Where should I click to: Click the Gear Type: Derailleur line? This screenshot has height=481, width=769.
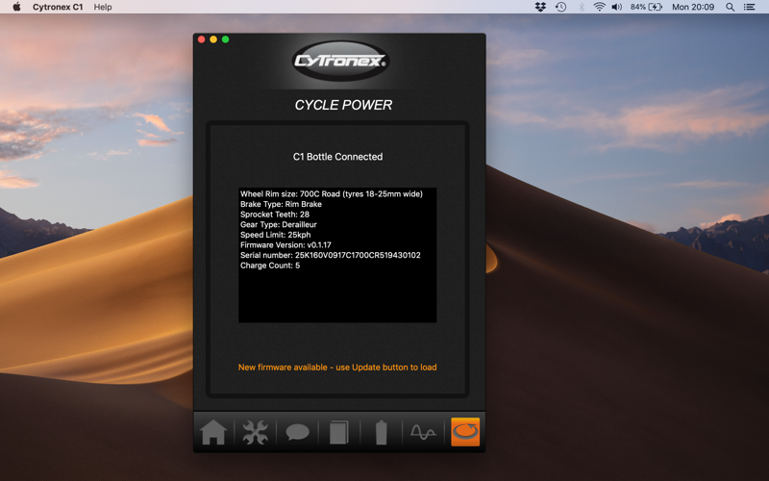tap(279, 225)
